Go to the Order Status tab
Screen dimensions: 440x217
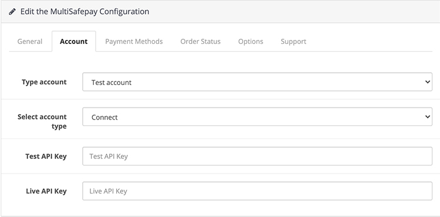(201, 42)
